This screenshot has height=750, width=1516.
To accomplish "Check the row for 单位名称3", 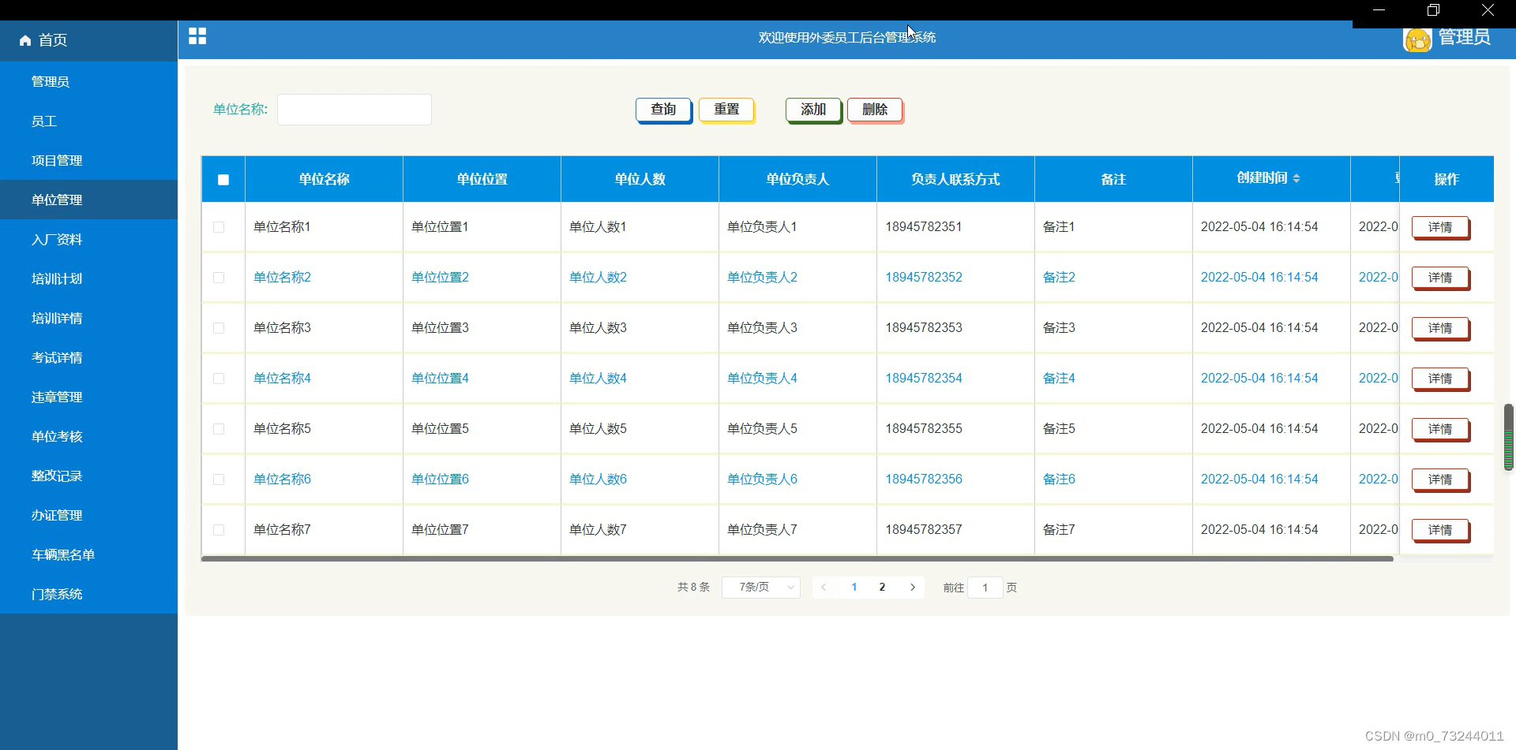I will tap(219, 328).
